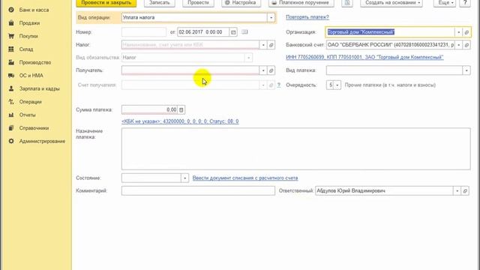Open the Покупки cart icon
The width and height of the screenshot is (480, 270).
11,36
